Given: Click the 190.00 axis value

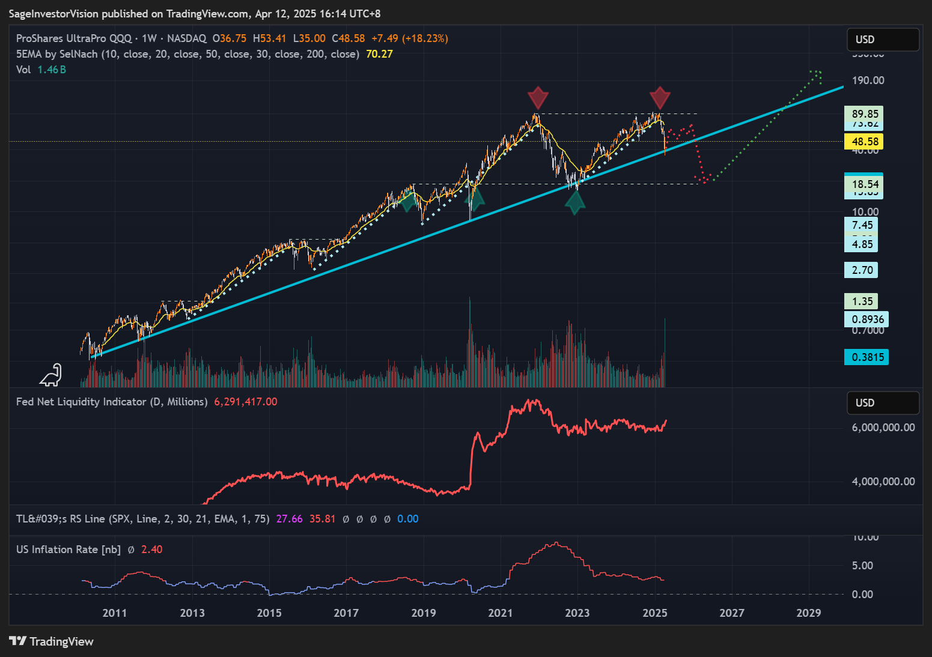Looking at the screenshot, I should pos(868,80).
